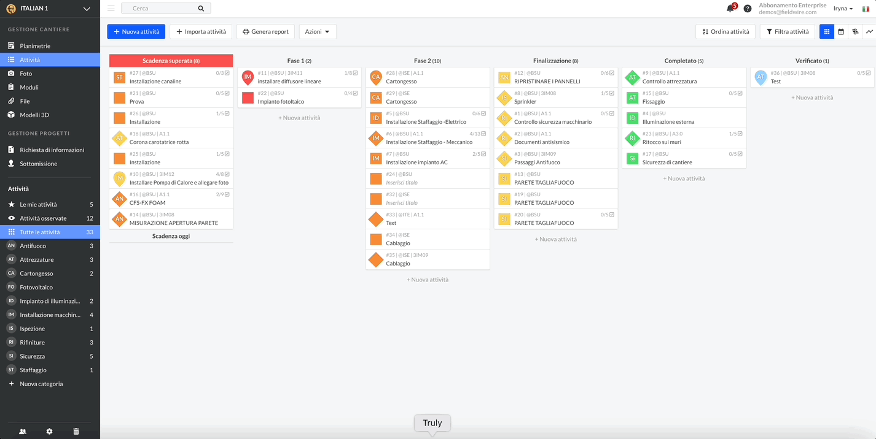The height and width of the screenshot is (439, 876).
Task: Open settings gear in sidebar footer
Action: (50, 432)
